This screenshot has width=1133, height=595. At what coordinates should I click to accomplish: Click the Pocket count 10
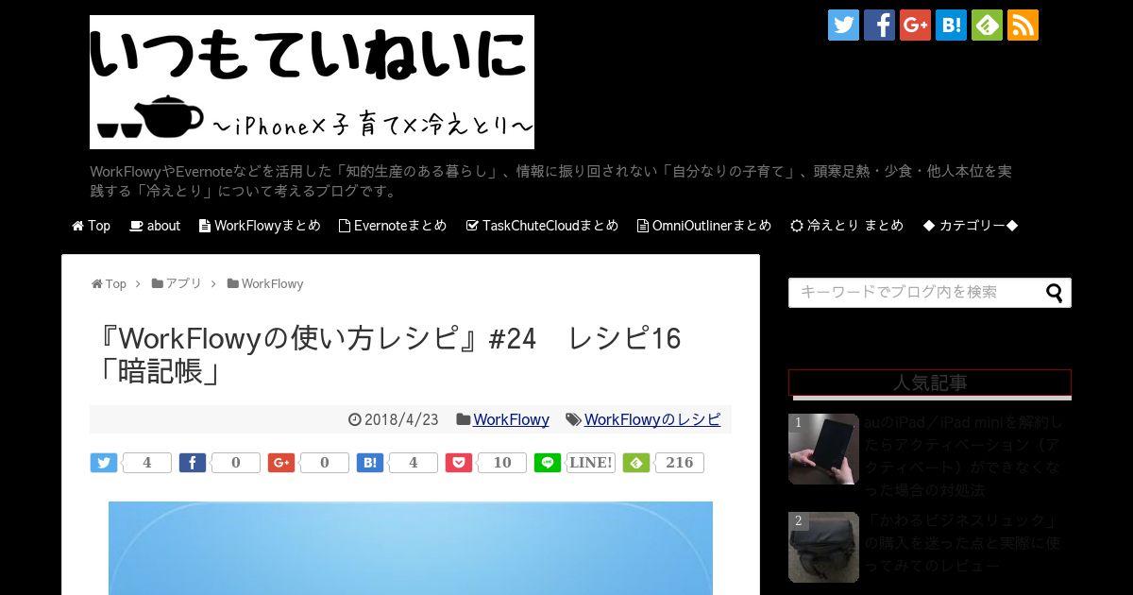pos(501,463)
